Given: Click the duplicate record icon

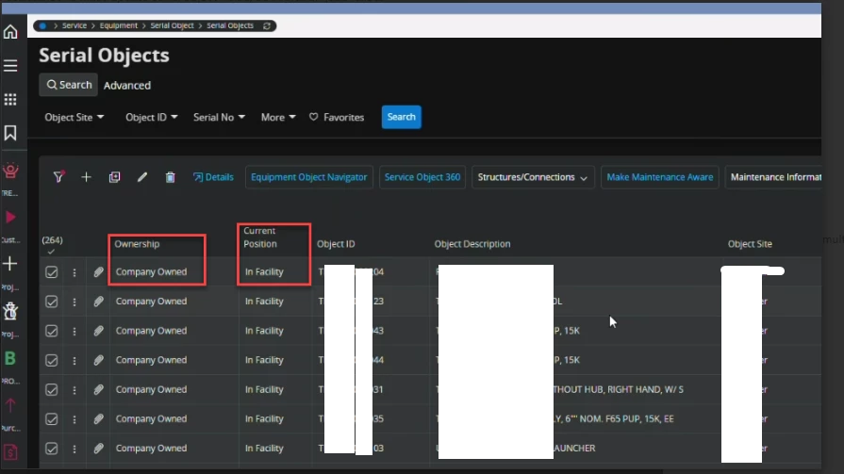Looking at the screenshot, I should (114, 177).
